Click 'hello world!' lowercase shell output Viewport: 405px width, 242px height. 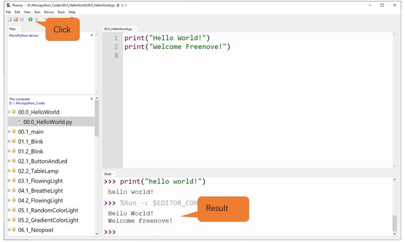(130, 192)
